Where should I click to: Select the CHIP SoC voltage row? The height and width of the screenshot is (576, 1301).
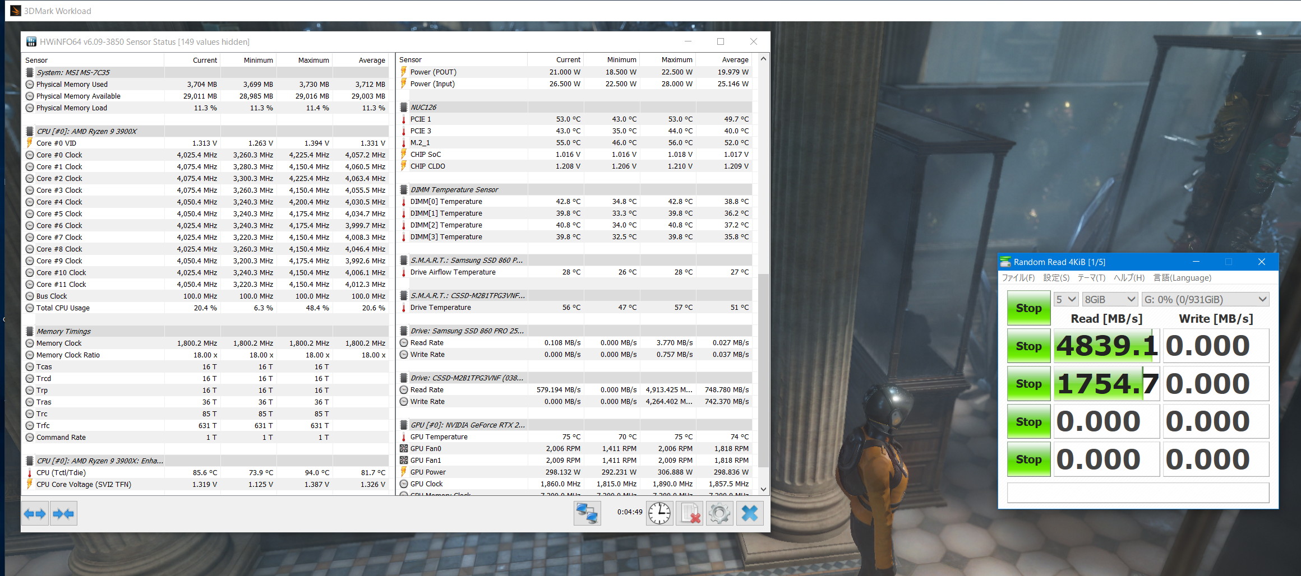575,154
